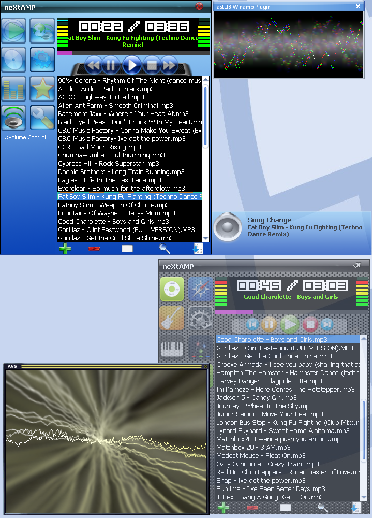Click the AVS window yellow title slider bar

(111, 366)
